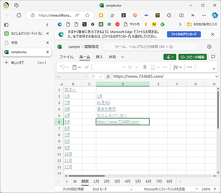The image size is (221, 193).
Task: Click the なにしろパソコン link in D5
Action: tap(112, 115)
